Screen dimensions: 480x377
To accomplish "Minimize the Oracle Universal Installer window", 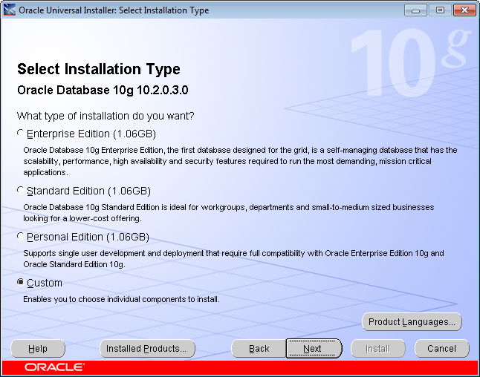I will [415, 10].
